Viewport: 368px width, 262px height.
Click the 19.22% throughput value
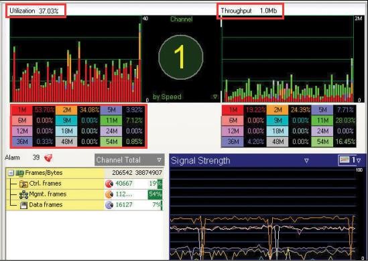click(255, 110)
